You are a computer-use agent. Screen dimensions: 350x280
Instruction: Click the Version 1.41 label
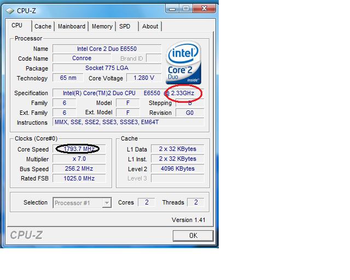point(188,220)
